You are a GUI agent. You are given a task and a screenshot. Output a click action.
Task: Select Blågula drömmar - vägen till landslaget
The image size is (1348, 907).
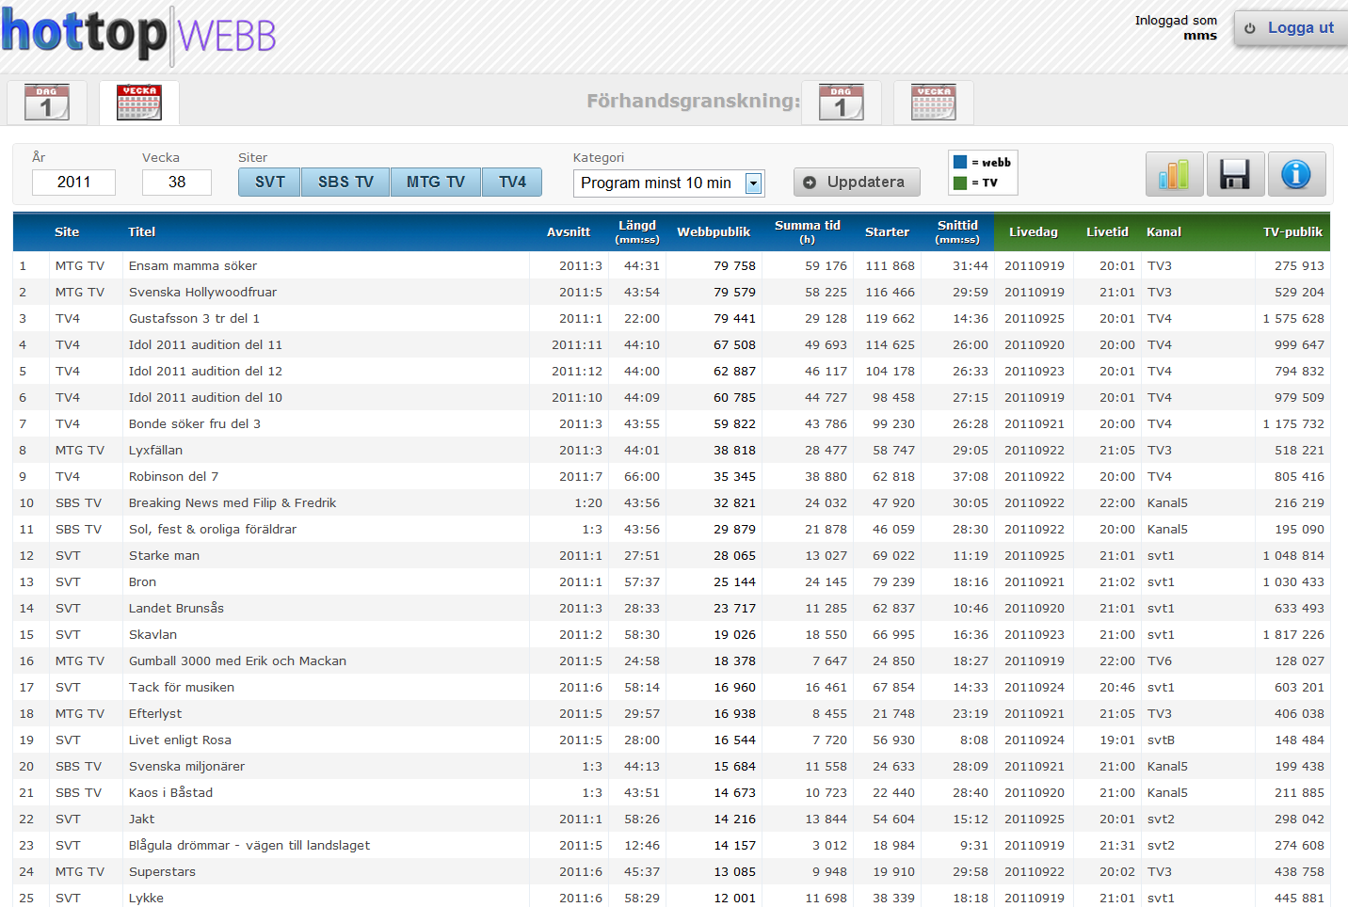tap(249, 845)
